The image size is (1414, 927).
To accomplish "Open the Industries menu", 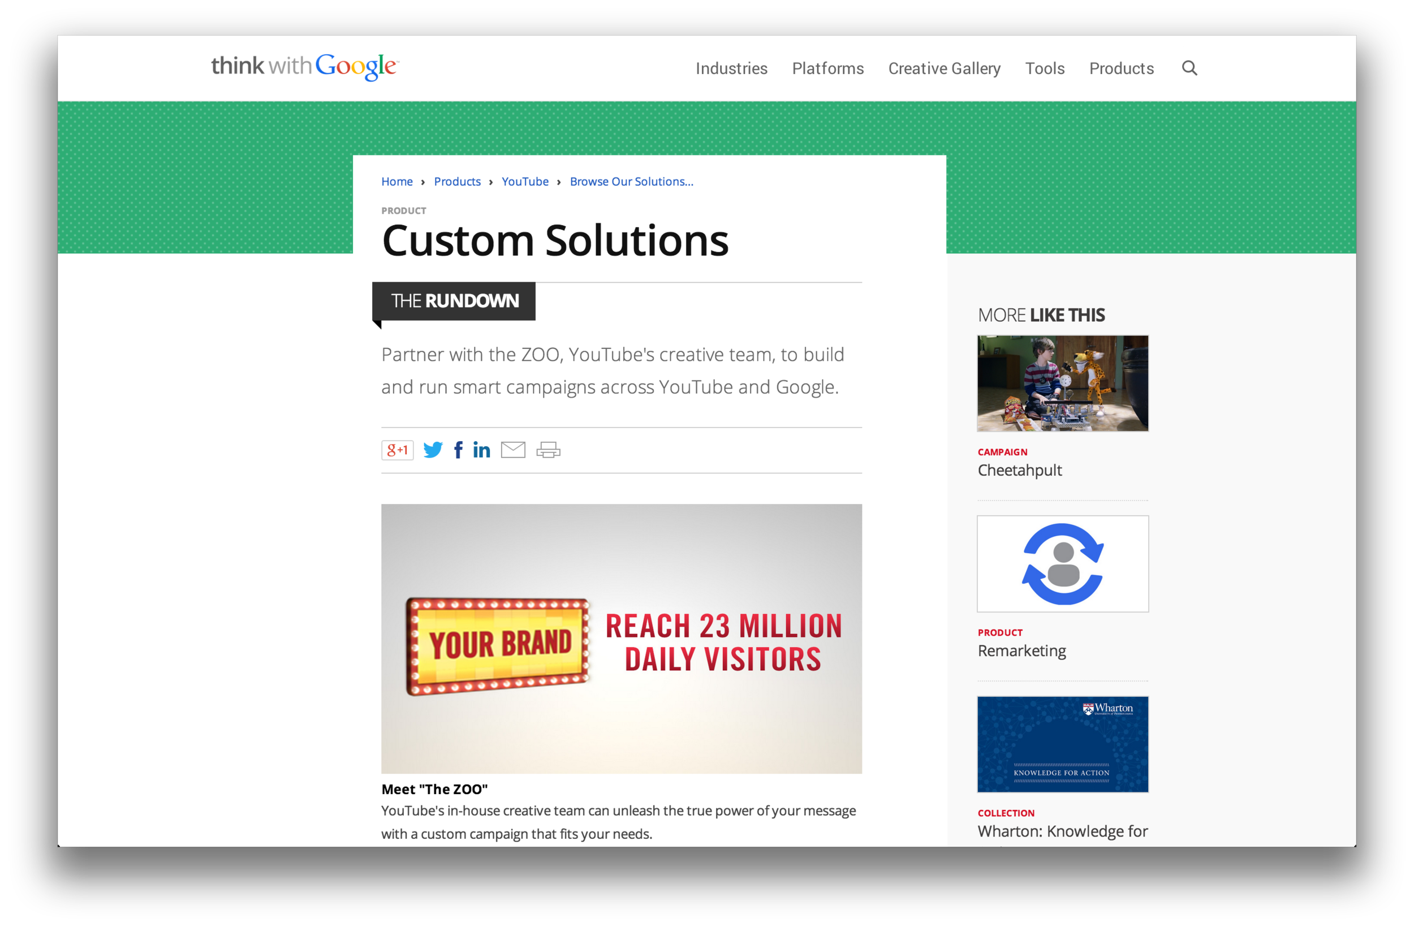I will 731,68.
